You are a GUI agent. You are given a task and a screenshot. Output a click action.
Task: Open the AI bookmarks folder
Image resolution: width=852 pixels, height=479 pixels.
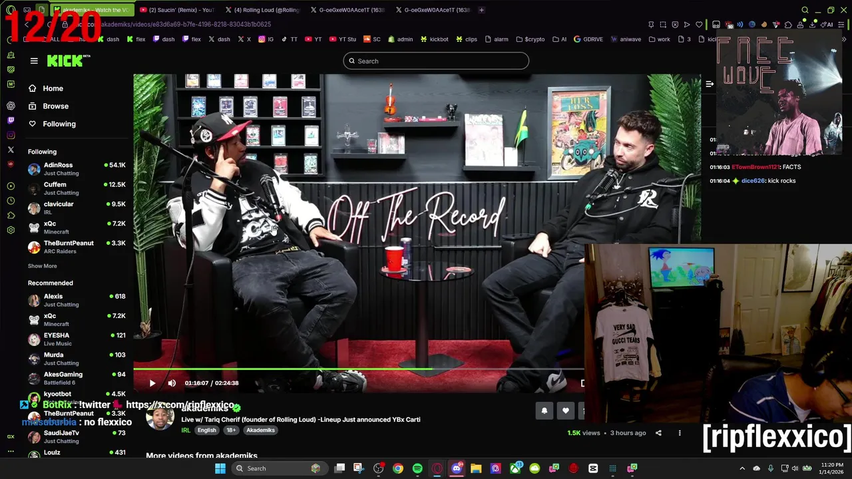point(559,39)
